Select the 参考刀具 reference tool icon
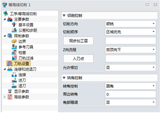Image resolution: width=160 pixels, height=113 pixels. (14, 47)
